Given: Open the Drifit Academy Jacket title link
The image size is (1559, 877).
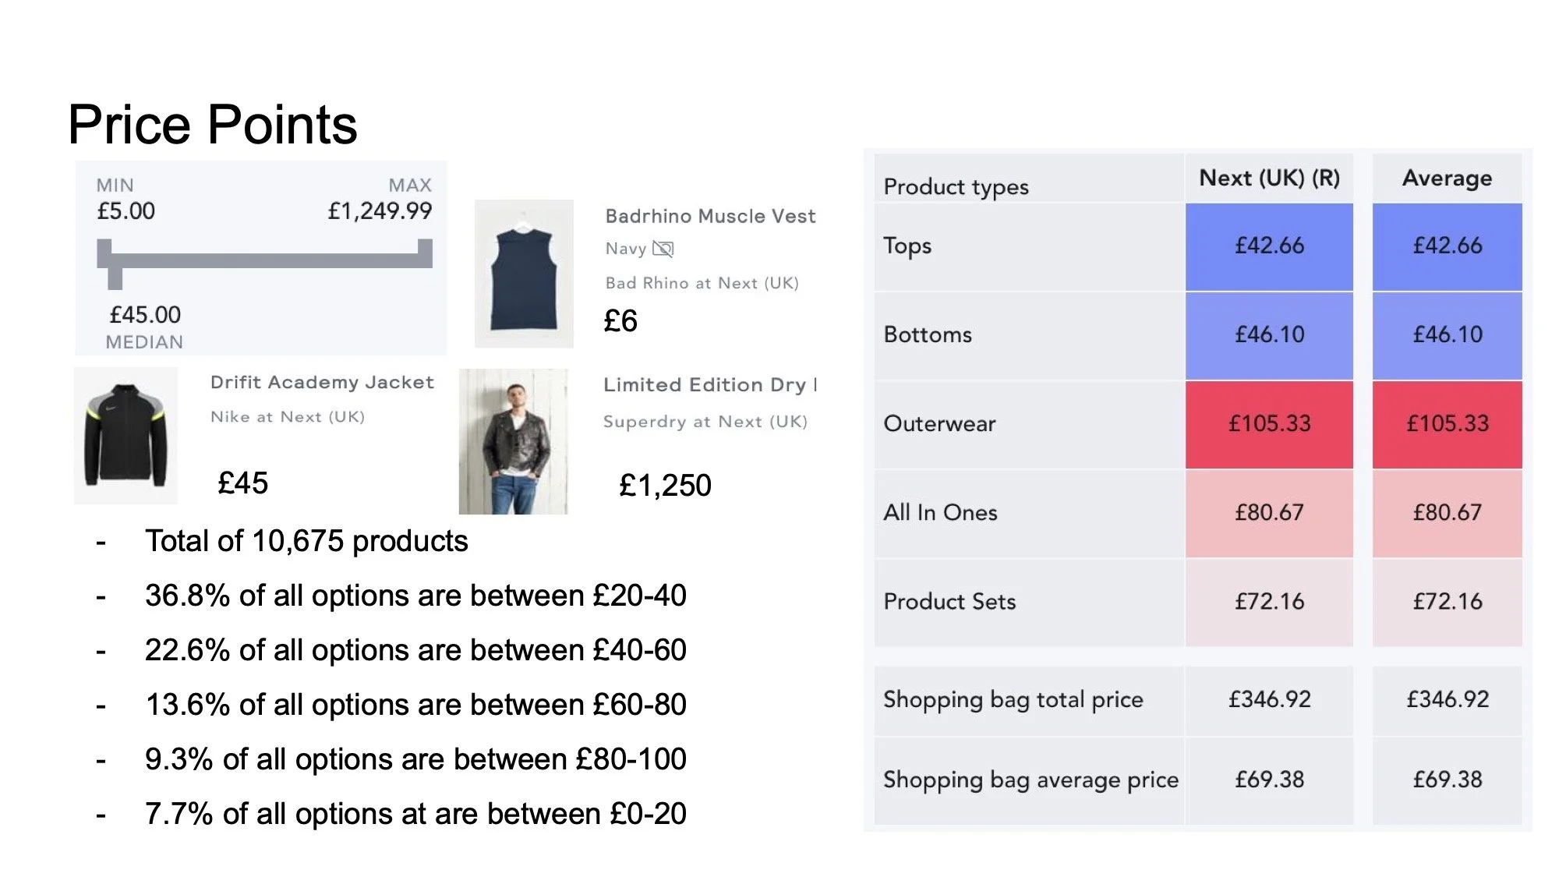Looking at the screenshot, I should (x=322, y=382).
